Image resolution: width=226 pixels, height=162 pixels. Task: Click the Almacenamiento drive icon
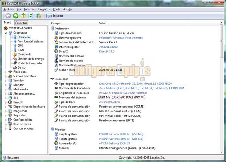pos(10,93)
